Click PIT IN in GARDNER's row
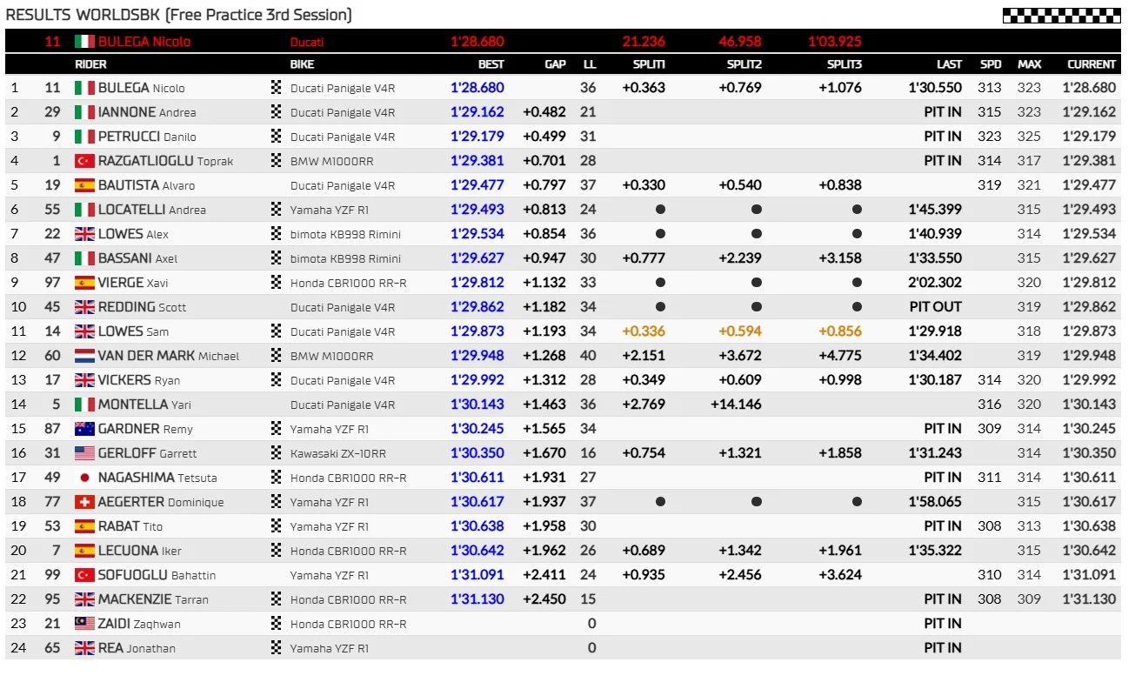The image size is (1135, 689). [943, 429]
